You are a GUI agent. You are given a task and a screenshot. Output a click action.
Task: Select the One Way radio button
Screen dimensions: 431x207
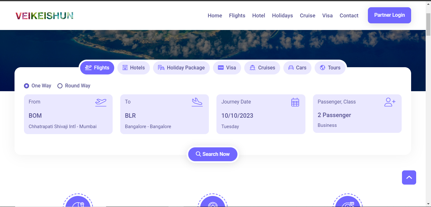click(x=27, y=86)
